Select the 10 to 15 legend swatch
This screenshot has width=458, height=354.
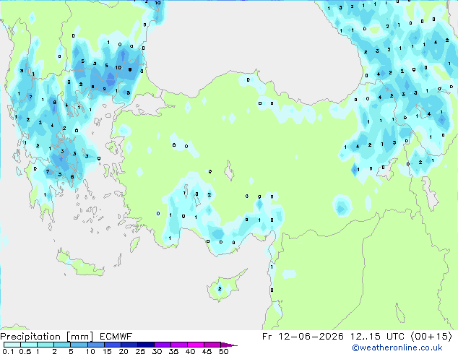click(x=95, y=345)
